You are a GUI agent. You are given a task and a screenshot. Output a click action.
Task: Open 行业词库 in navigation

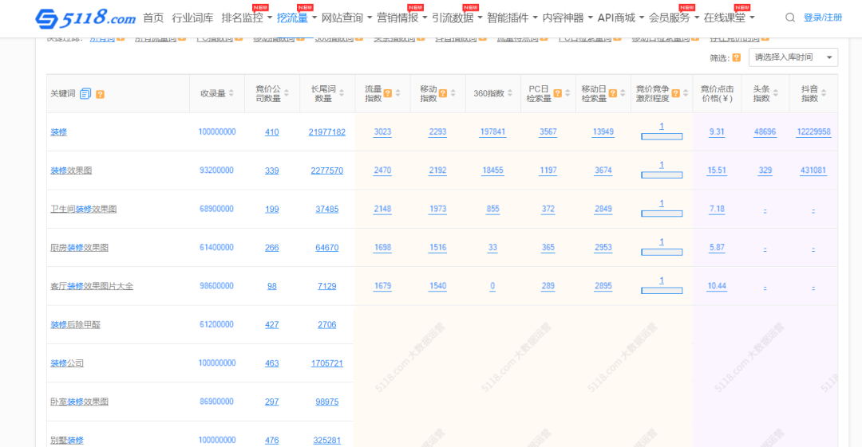192,18
